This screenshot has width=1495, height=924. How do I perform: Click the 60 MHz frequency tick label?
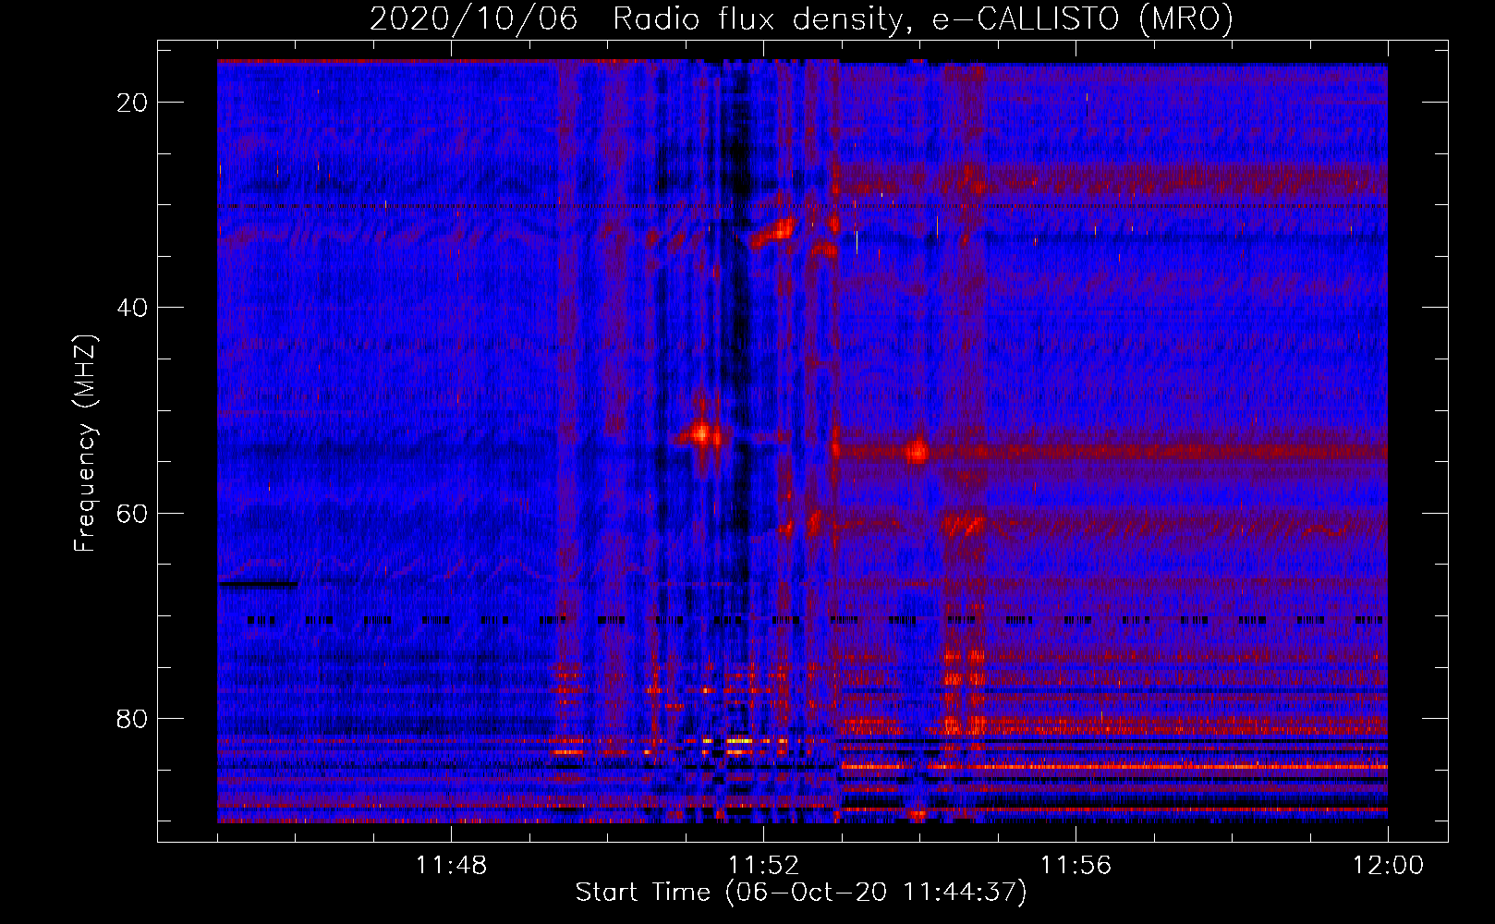pos(132,513)
